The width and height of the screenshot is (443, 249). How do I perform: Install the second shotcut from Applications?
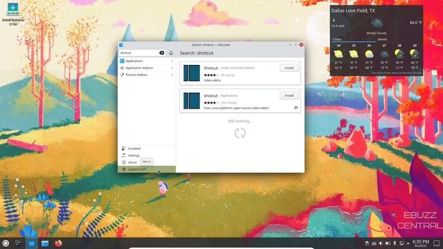[289, 95]
